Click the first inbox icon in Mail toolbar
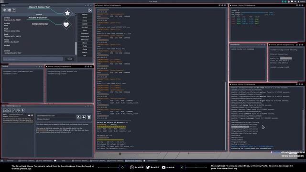The height and width of the screenshot is (172, 306). click(5, 110)
